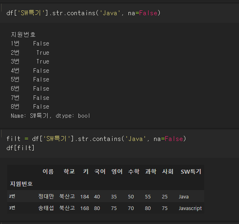The height and width of the screenshot is (224, 239).
Task: Click the 사회 score 25 in 정대만 row
Action: pyautogui.click(x=165, y=196)
